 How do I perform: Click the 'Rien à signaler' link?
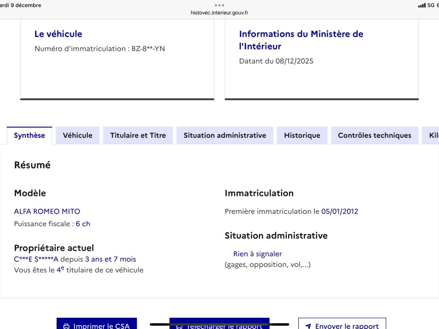(x=258, y=254)
